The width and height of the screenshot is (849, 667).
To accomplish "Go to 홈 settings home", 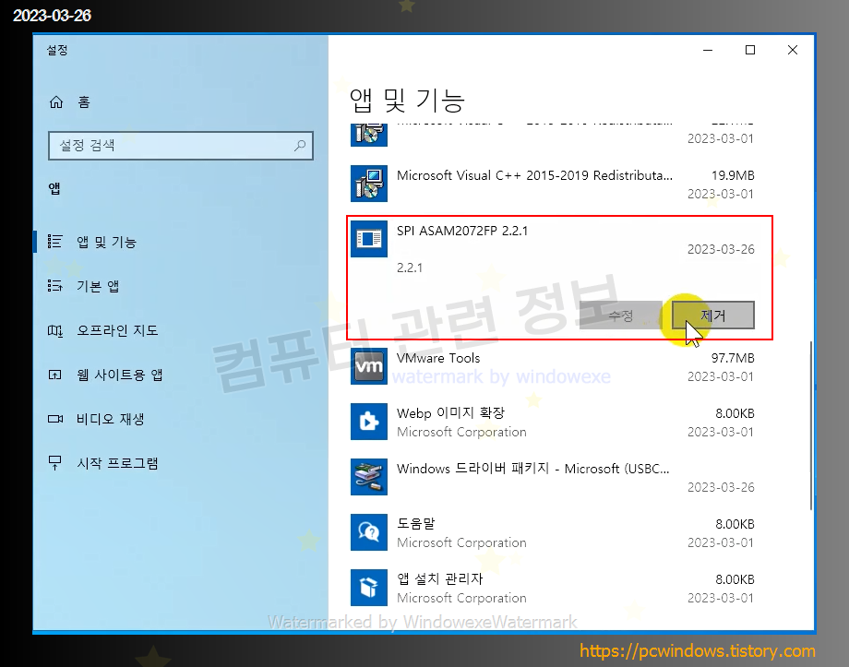I will point(83,101).
